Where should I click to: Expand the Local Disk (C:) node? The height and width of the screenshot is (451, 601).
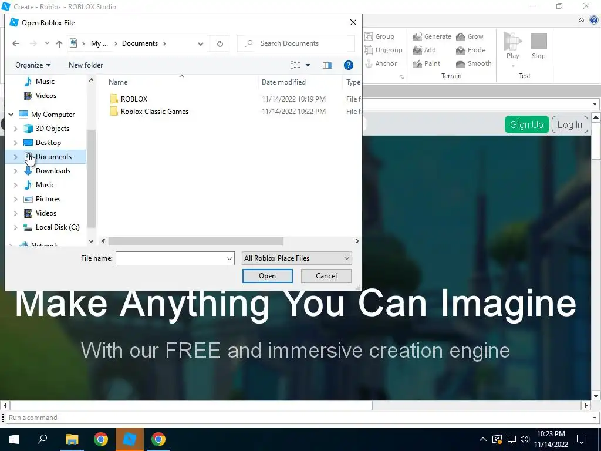click(16, 227)
